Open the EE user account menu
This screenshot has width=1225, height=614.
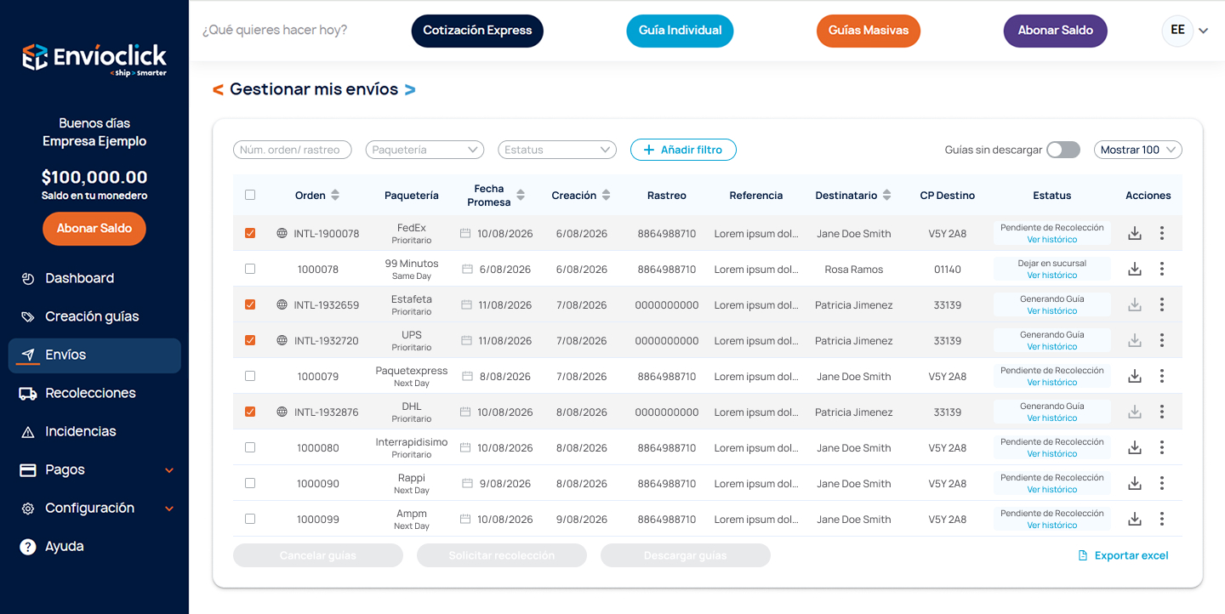[x=1185, y=31]
